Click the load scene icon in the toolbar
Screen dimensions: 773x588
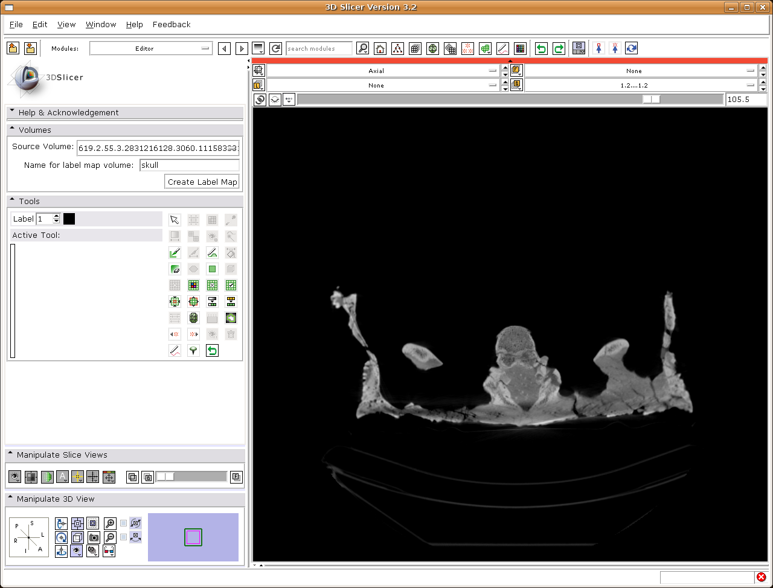pyautogui.click(x=13, y=48)
